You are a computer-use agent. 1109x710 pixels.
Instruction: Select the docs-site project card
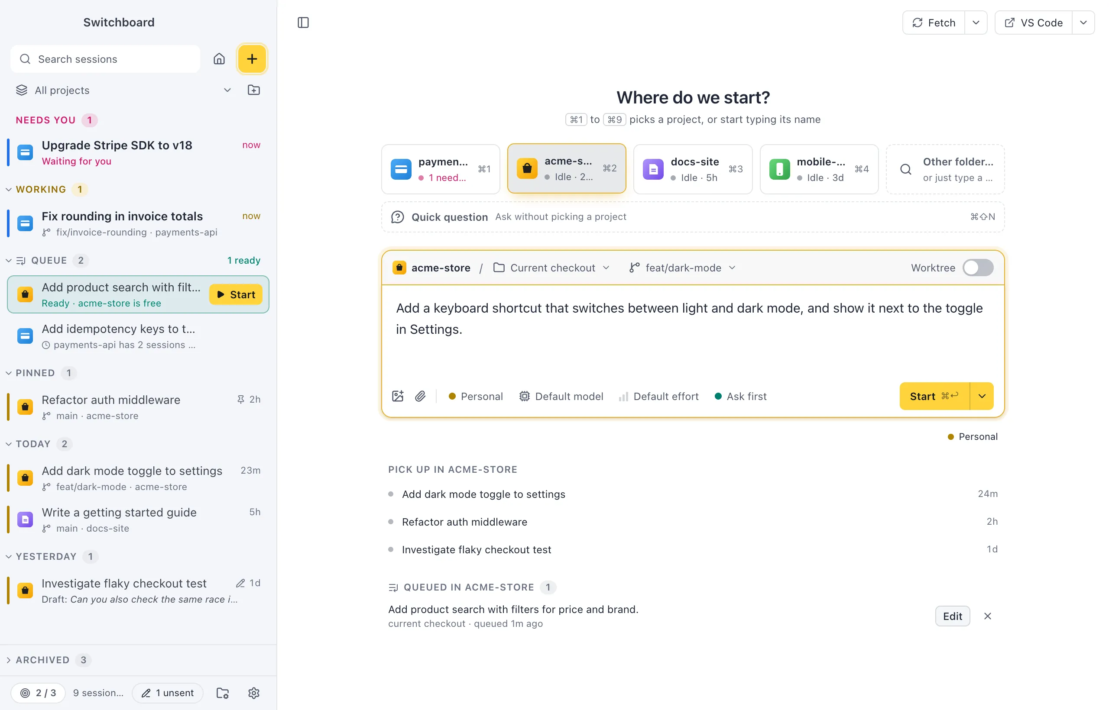693,169
